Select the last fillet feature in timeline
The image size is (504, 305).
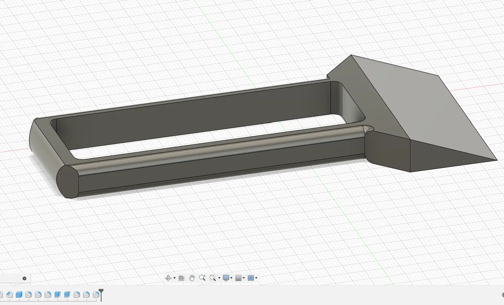tap(96, 295)
